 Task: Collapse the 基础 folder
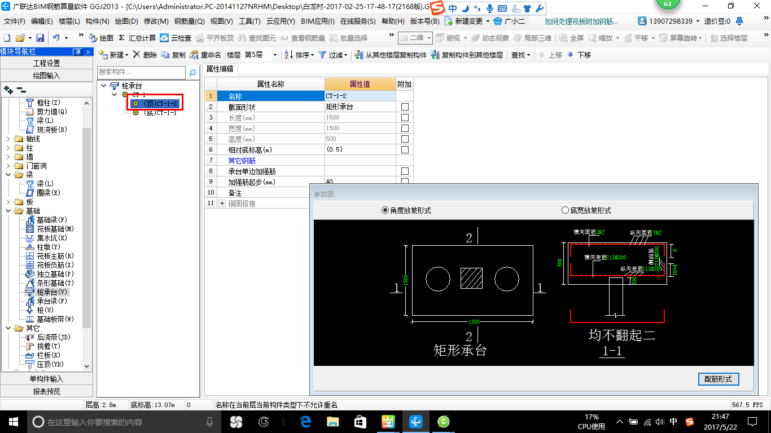(x=8, y=211)
